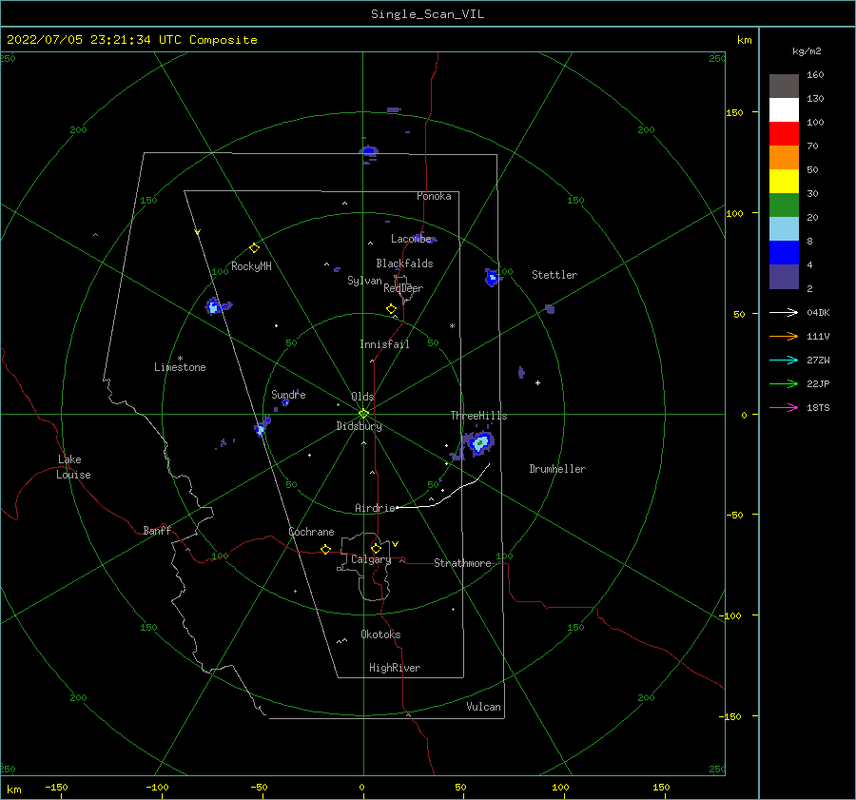Click the Stettler town label
Viewport: 856px width, 800px height.
pos(554,275)
